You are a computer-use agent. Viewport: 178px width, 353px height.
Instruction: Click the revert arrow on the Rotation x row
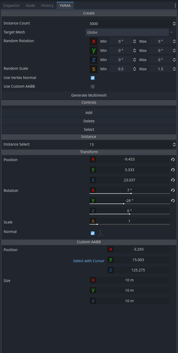[x=173, y=190]
